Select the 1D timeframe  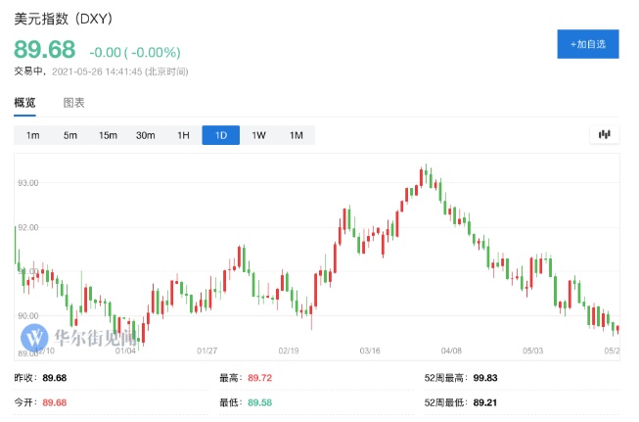[x=221, y=135]
